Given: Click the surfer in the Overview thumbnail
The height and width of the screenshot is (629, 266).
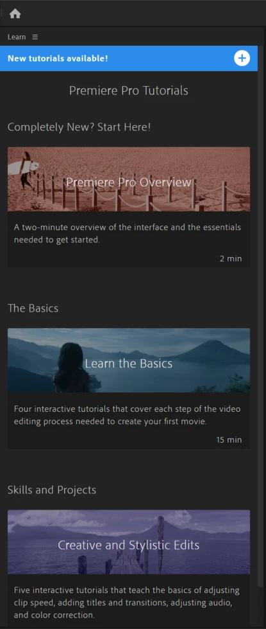Looking at the screenshot, I should click(25, 169).
